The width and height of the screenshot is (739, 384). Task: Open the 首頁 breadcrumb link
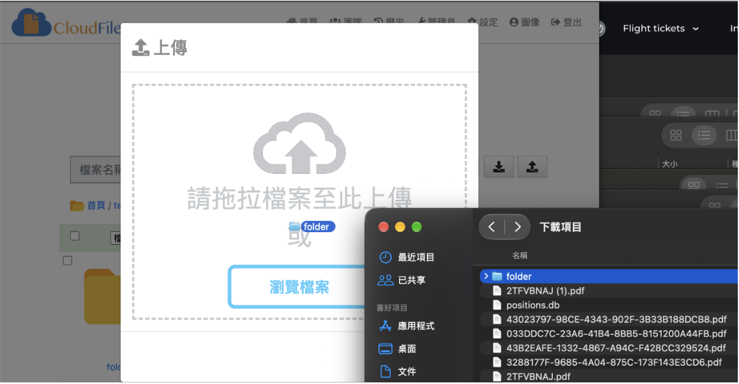(x=96, y=206)
